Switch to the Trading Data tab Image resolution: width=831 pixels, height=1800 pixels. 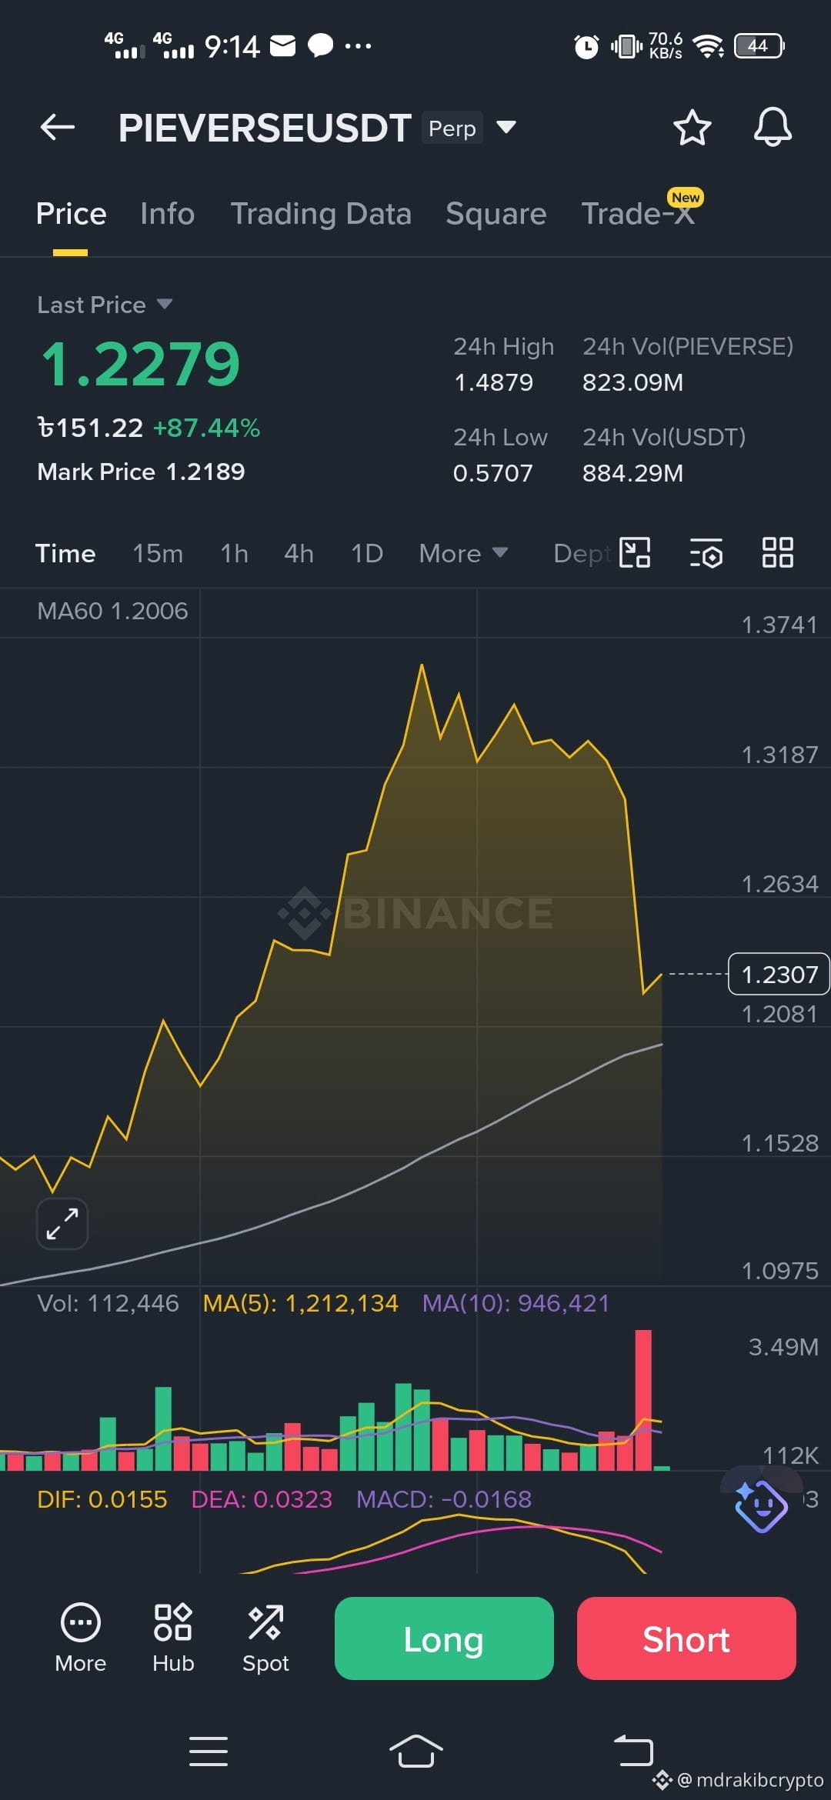pyautogui.click(x=321, y=214)
